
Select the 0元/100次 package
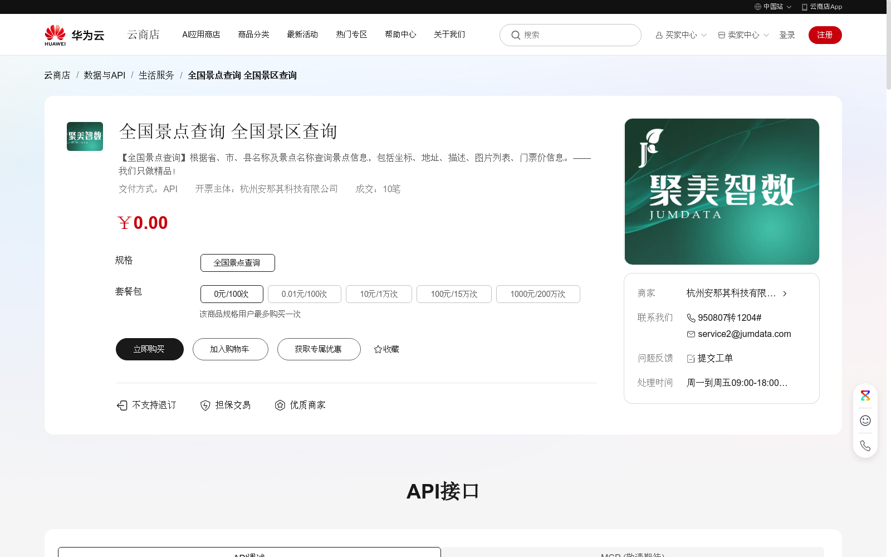click(232, 294)
